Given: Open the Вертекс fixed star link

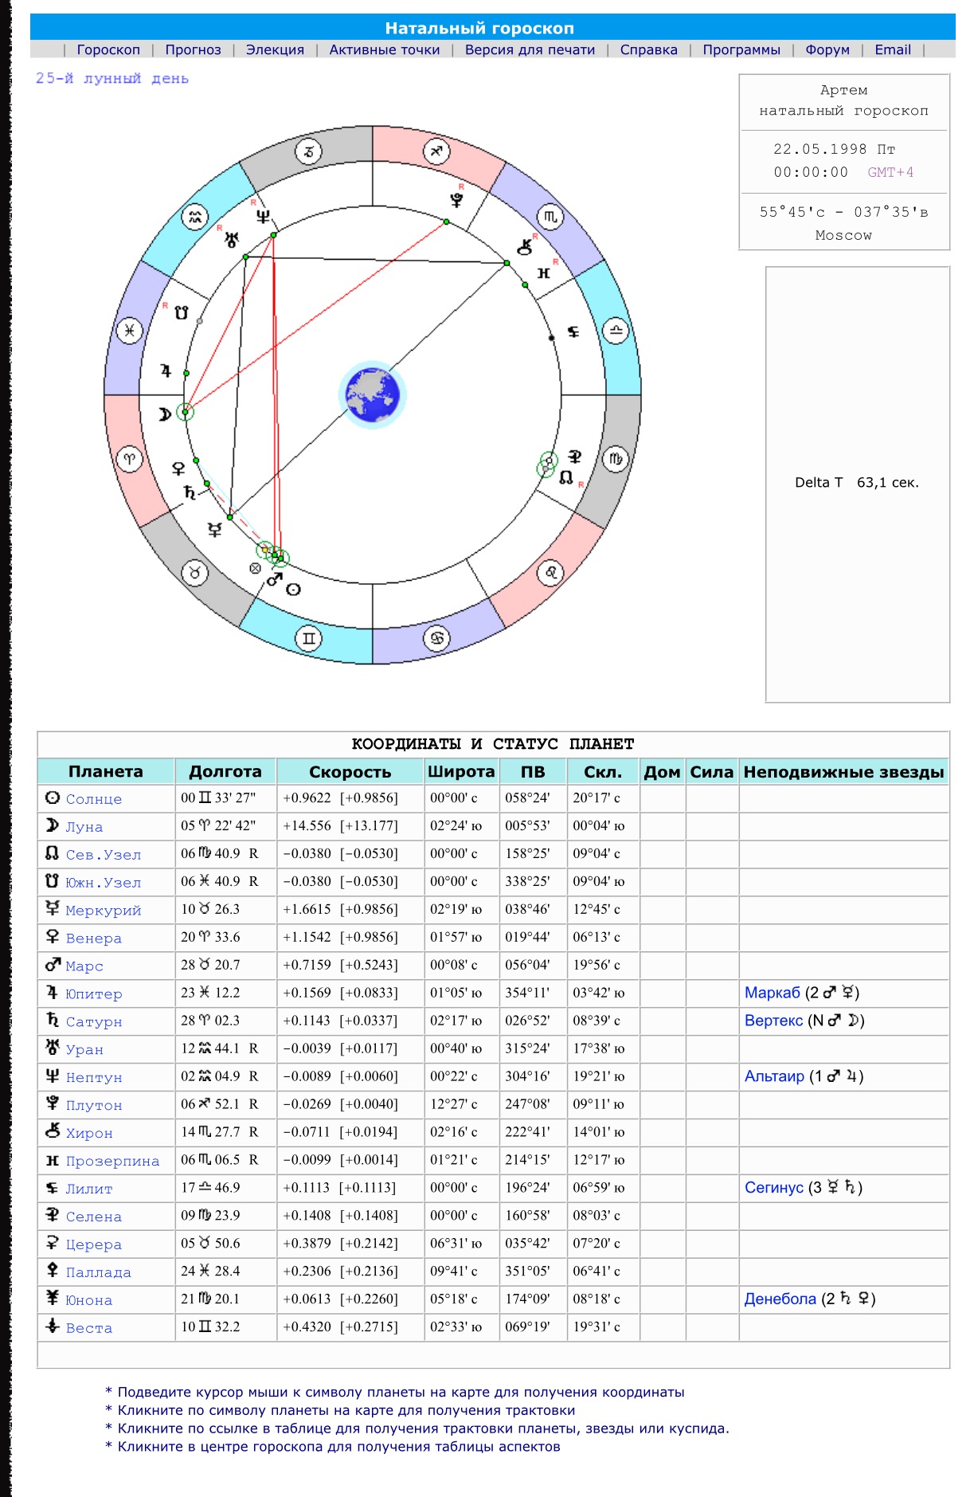Looking at the screenshot, I should (773, 1021).
